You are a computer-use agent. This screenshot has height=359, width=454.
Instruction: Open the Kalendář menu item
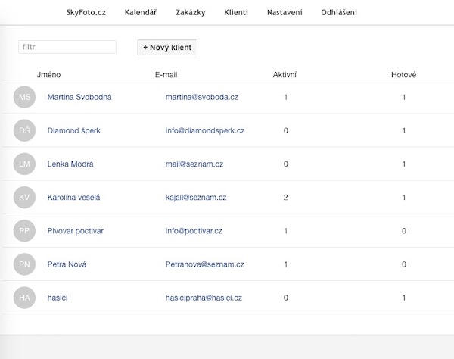click(x=141, y=12)
